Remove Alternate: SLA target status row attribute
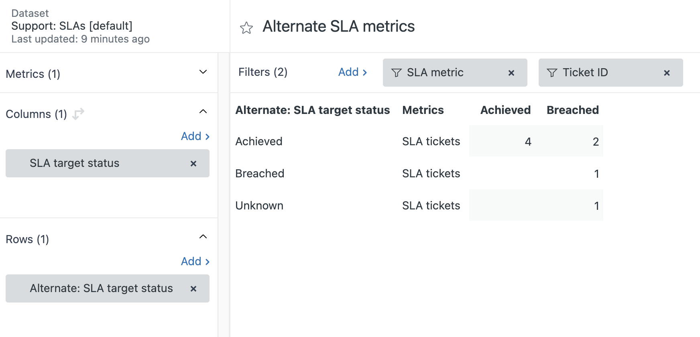Image resolution: width=700 pixels, height=337 pixels. (x=193, y=289)
